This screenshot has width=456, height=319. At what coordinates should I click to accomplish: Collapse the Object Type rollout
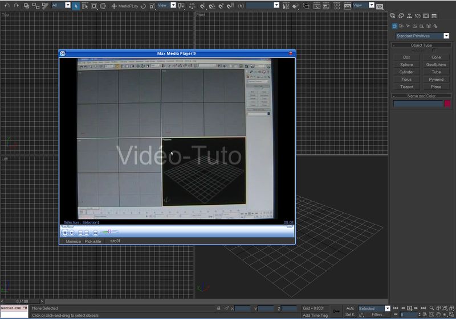point(421,45)
